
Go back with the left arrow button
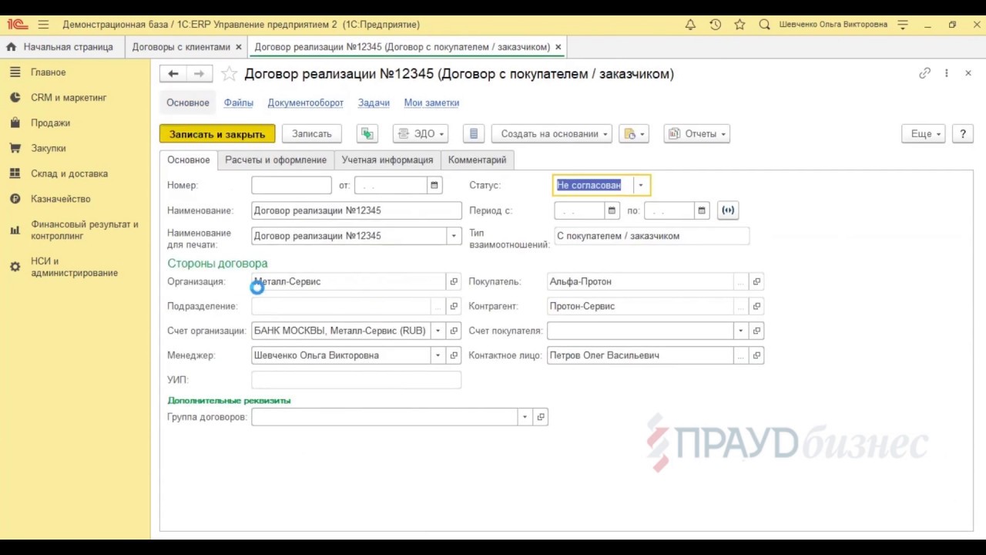pos(173,74)
